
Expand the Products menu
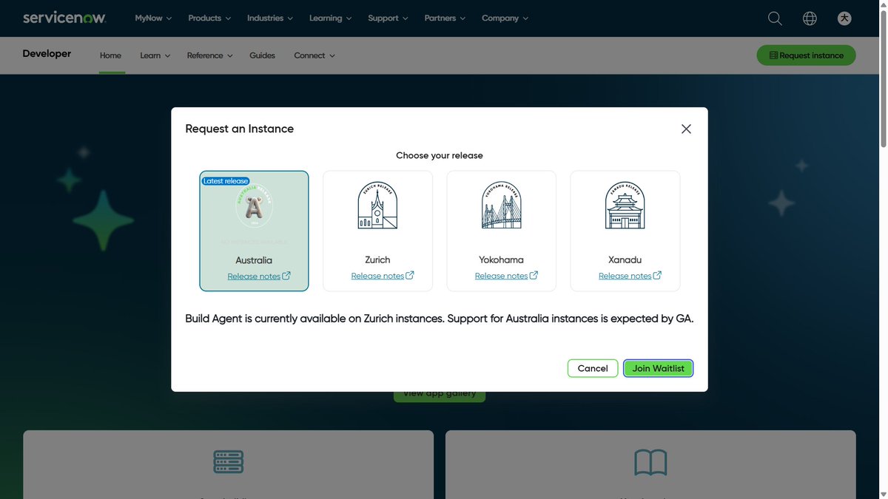click(209, 18)
